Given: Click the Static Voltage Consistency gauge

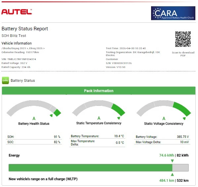Looking at the screenshot, I should point(164,109).
